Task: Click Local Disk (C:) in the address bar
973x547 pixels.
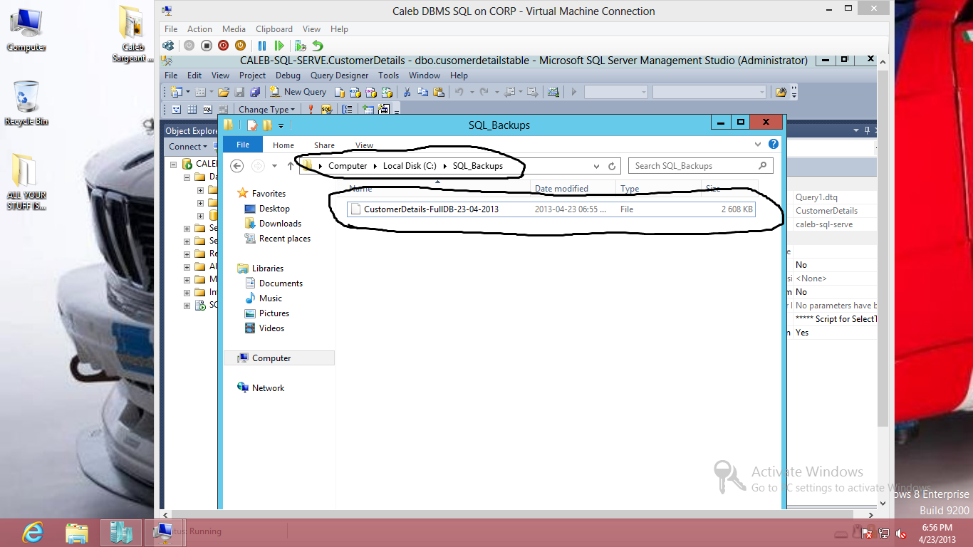Action: pos(410,166)
